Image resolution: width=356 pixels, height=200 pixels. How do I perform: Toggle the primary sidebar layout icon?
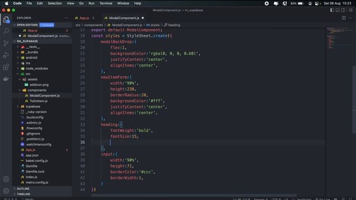[332, 10]
